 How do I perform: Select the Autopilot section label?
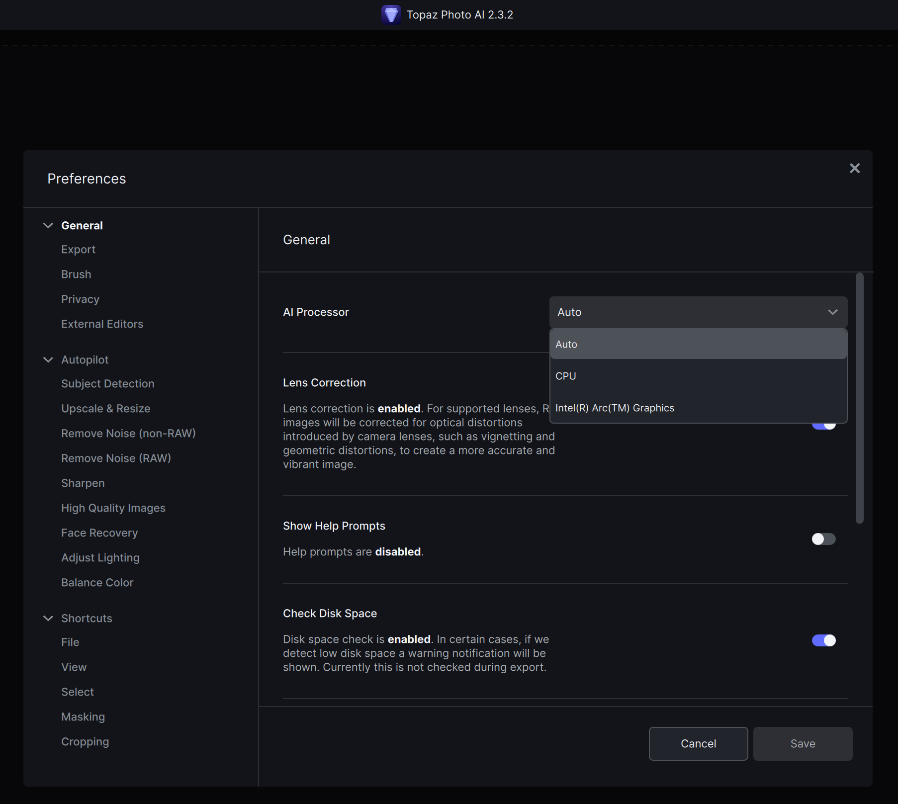(85, 359)
